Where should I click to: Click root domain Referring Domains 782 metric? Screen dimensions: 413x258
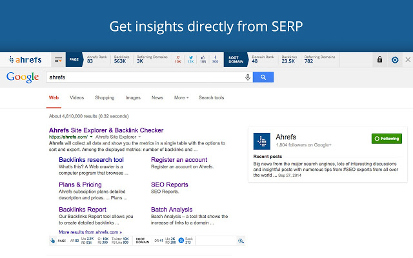(319, 59)
